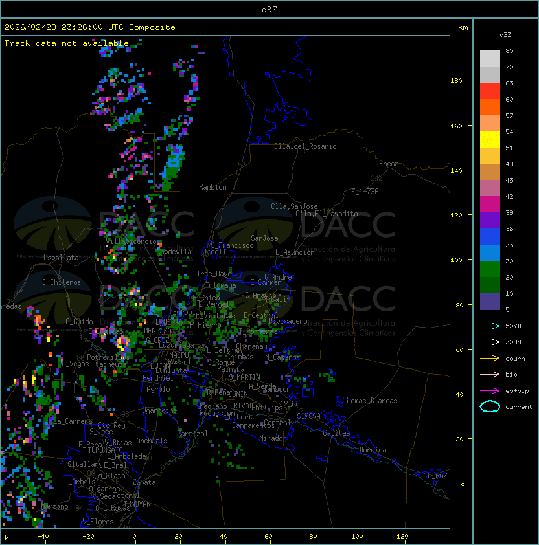Click the 'Zapata' place label
The width and height of the screenshot is (539, 545).
(x=144, y=482)
